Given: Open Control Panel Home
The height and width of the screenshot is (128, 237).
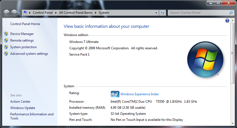Looking at the screenshot, I should coord(25,24).
